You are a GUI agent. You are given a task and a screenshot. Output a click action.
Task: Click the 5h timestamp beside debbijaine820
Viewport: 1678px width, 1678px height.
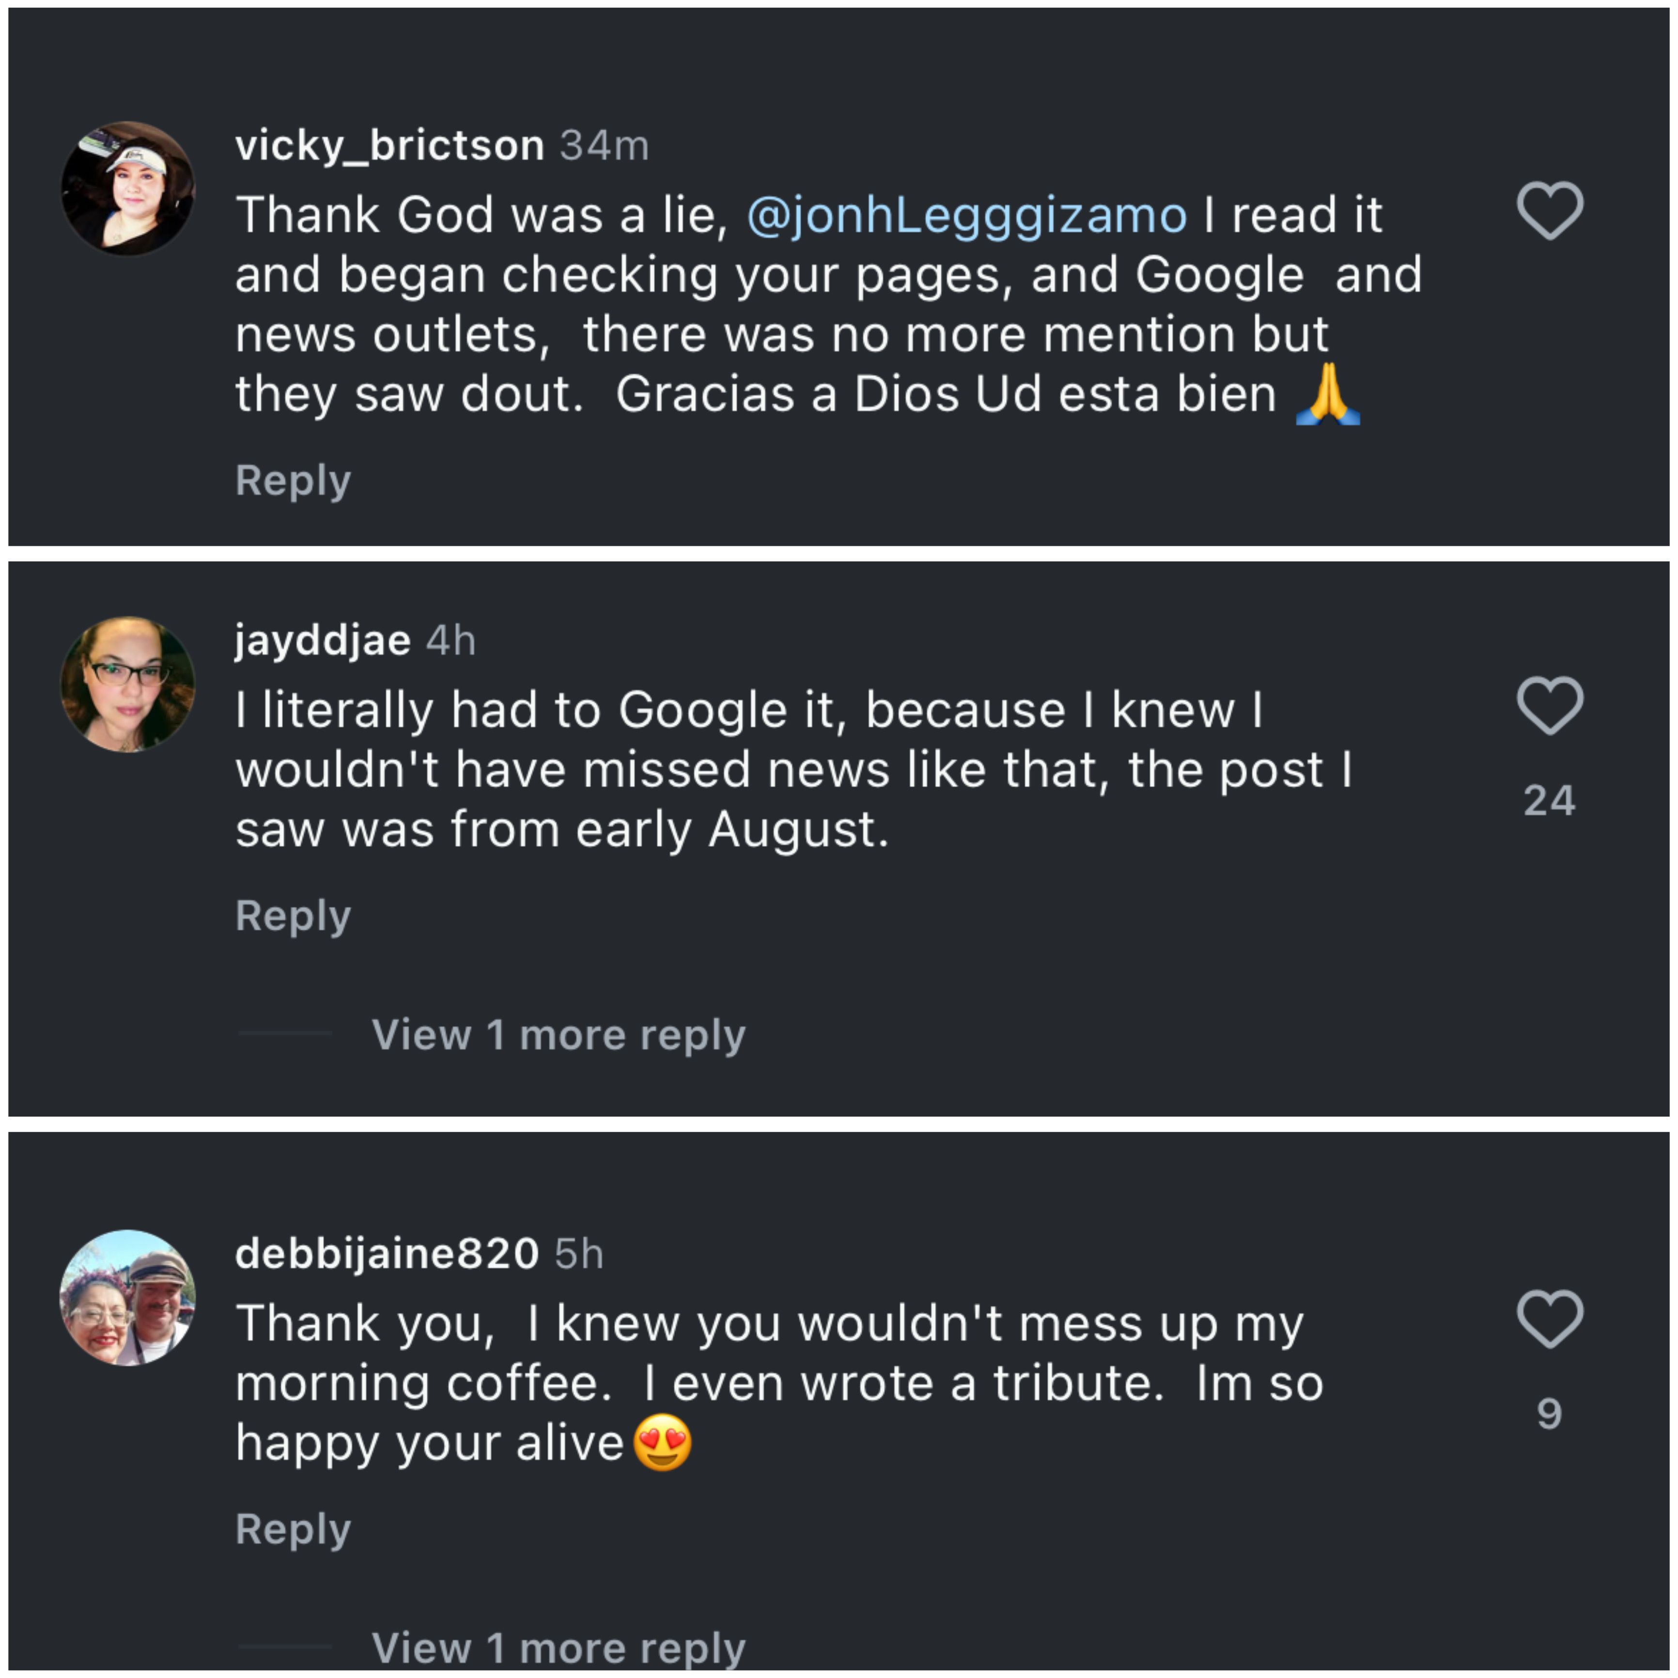(x=578, y=1253)
